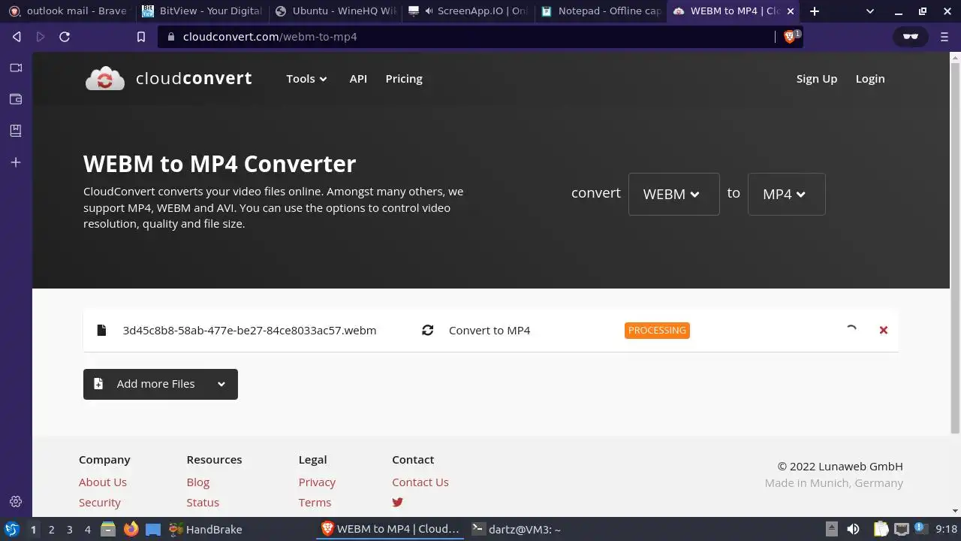This screenshot has width=961, height=541.
Task: Click the file icon beside the webm filename
Action: [x=101, y=330]
